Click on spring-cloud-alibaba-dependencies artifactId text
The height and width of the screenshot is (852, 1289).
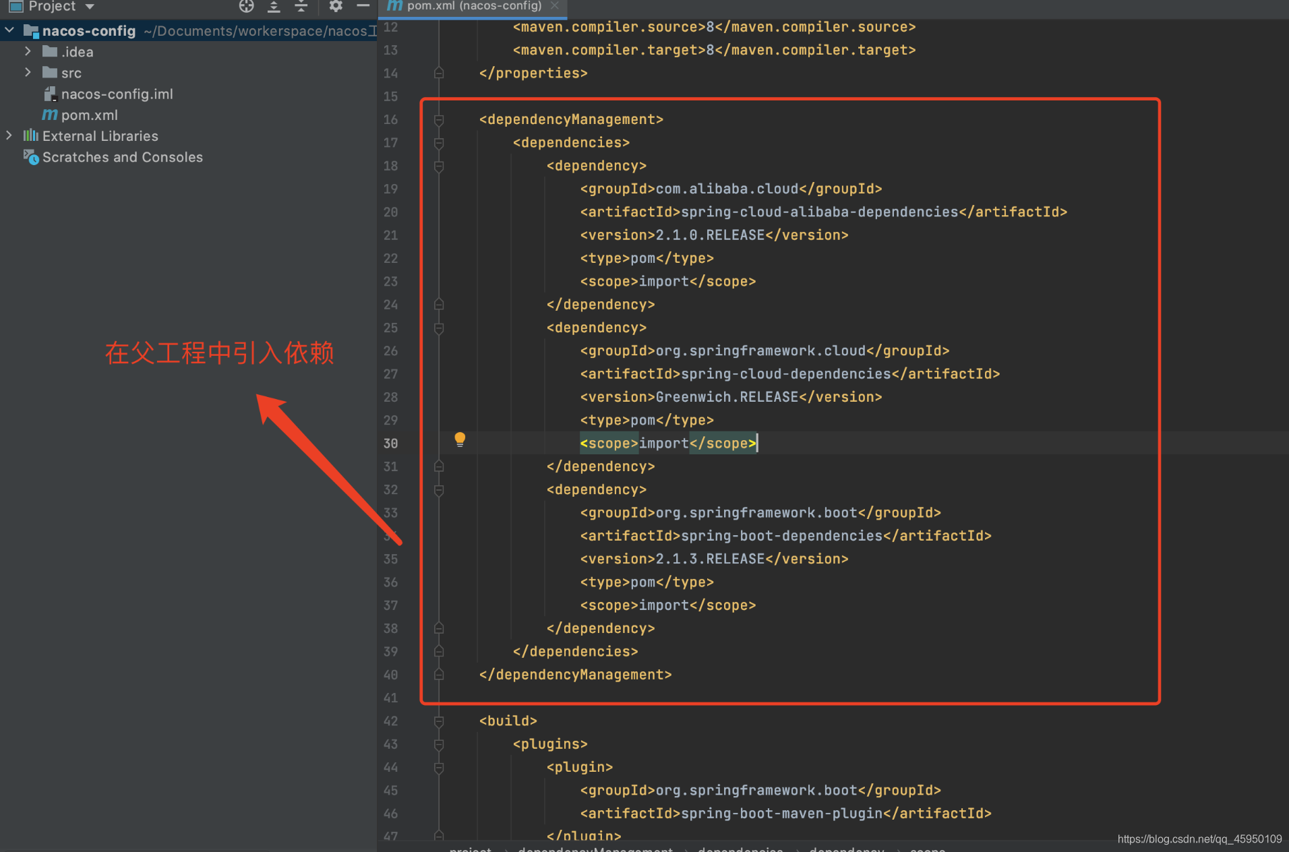[819, 212]
